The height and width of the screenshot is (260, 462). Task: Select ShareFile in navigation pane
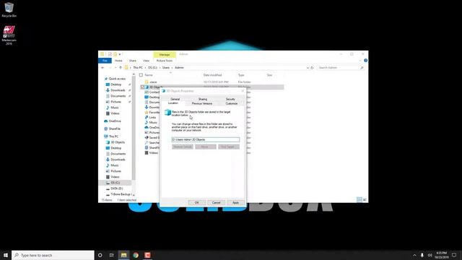click(113, 129)
